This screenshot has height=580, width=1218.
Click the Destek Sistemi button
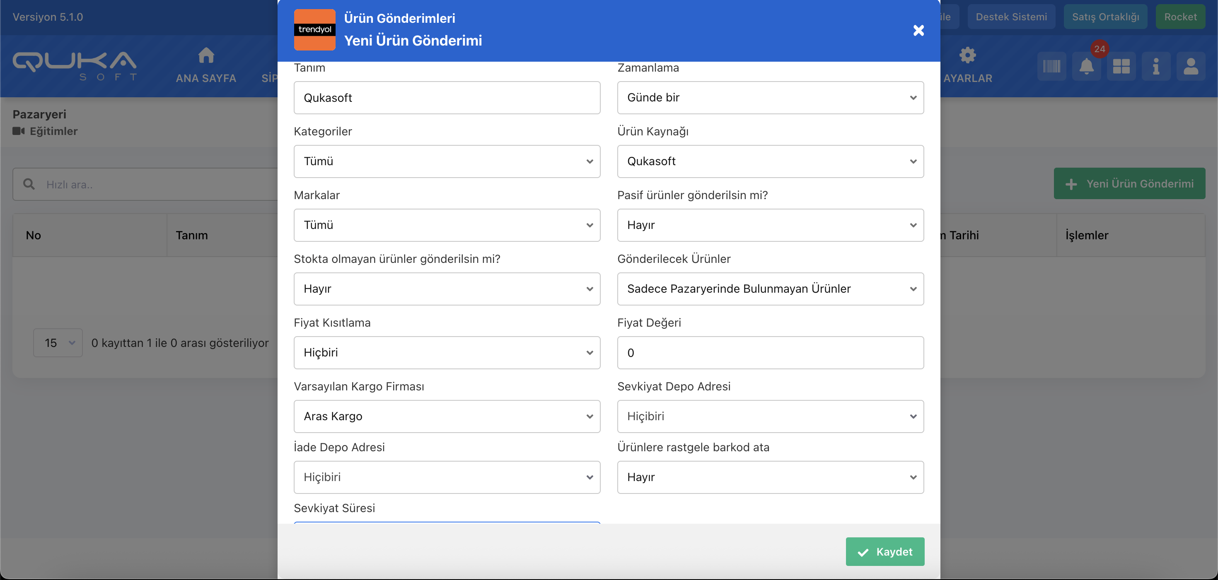coord(1011,17)
